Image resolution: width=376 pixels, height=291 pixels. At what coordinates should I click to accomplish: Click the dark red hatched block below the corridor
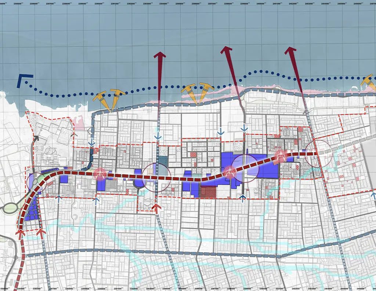click(208, 191)
